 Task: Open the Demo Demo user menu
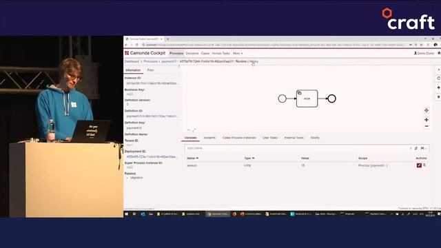point(424,53)
